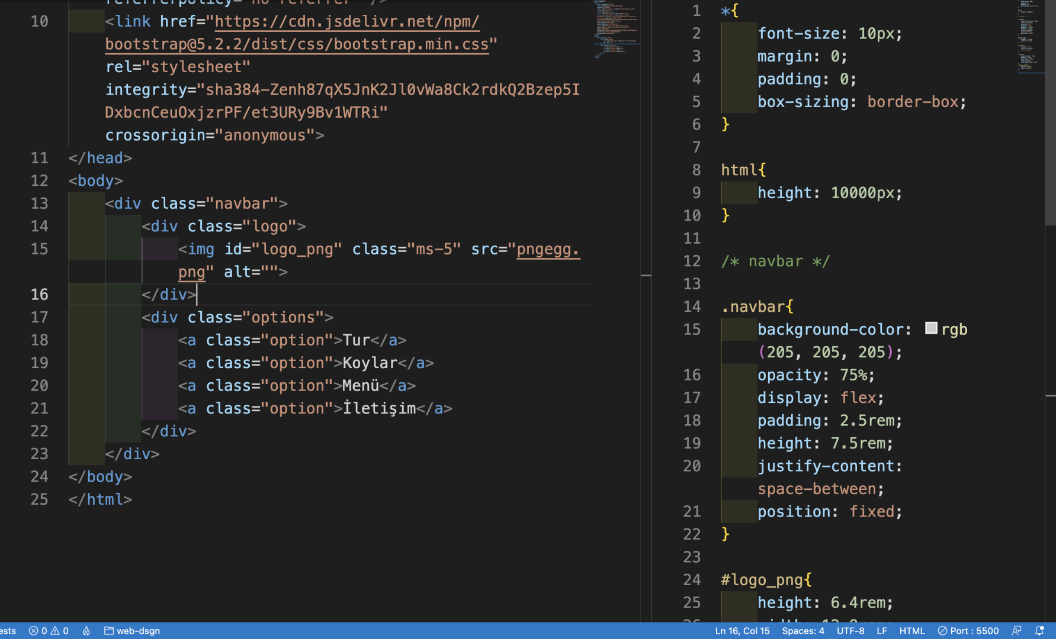Image resolution: width=1056 pixels, height=639 pixels.
Task: Open the errors and warnings problems indicator
Action: pos(49,631)
